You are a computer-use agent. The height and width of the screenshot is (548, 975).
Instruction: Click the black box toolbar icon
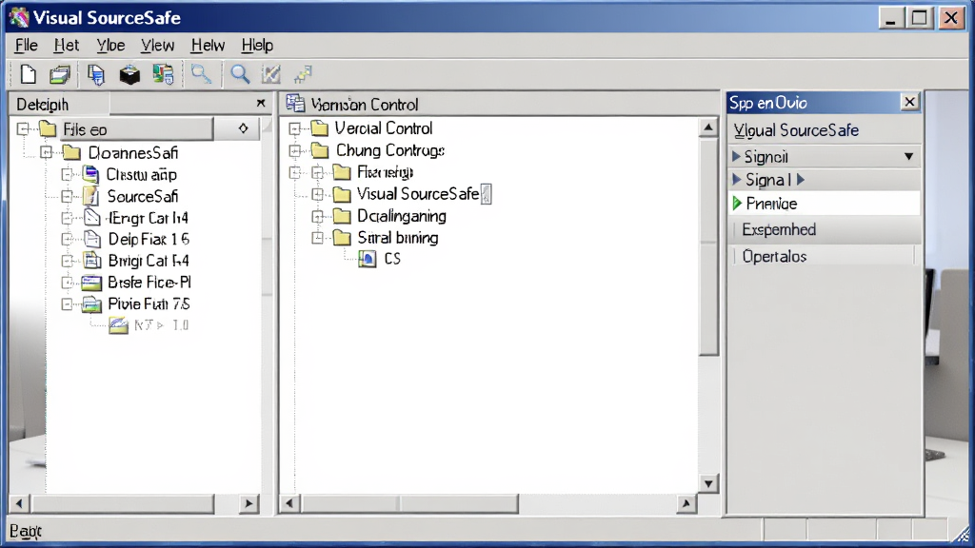point(129,74)
